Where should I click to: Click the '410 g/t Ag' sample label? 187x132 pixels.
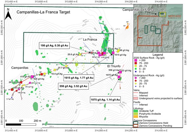point(26,77)
